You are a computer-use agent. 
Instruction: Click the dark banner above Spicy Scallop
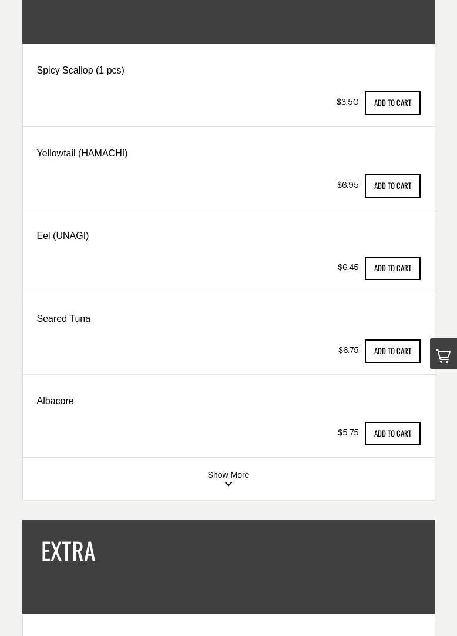[228, 21]
